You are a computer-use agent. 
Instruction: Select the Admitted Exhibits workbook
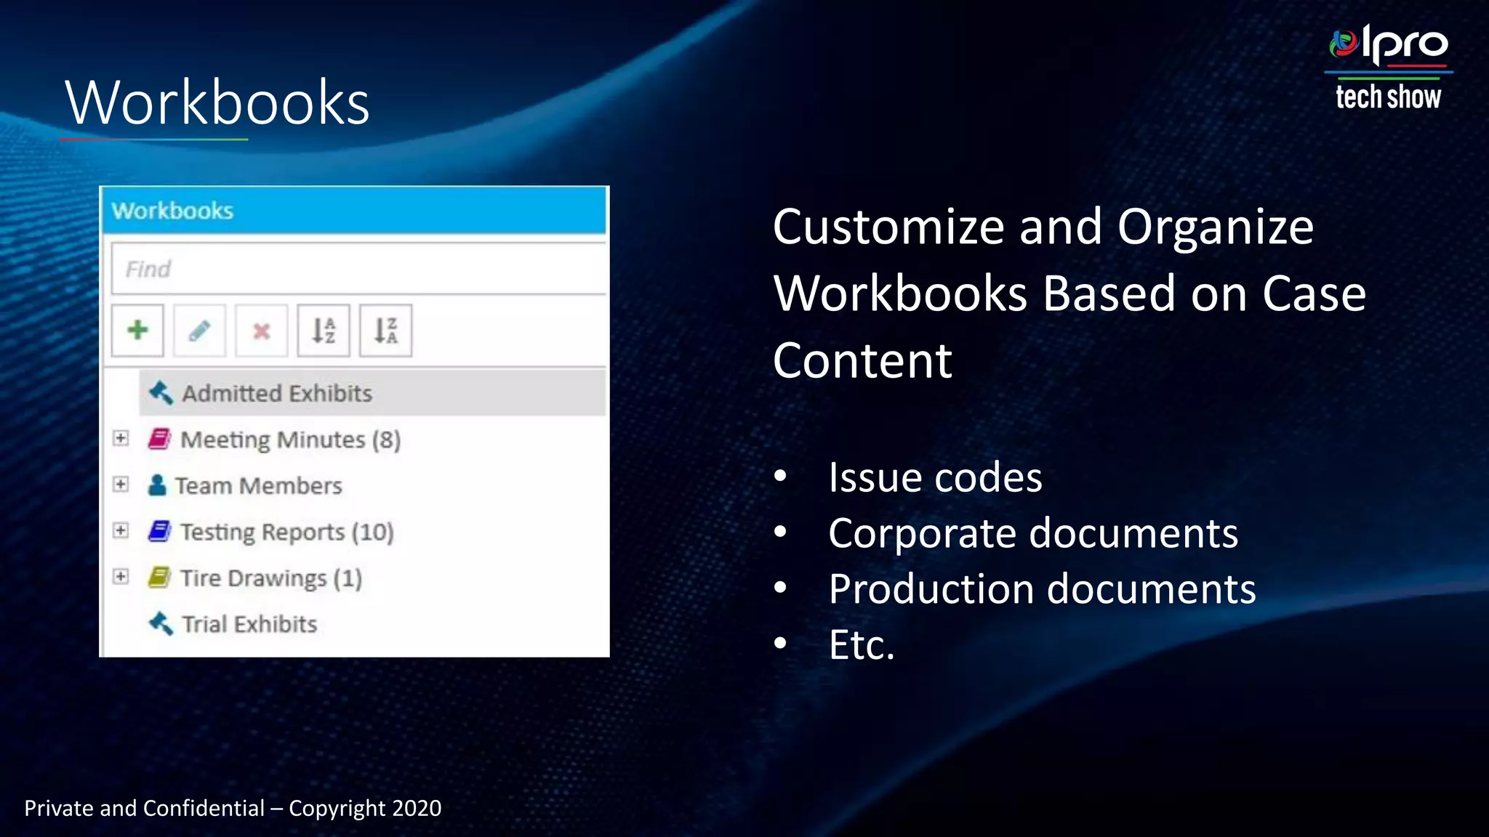pyautogui.click(x=277, y=393)
